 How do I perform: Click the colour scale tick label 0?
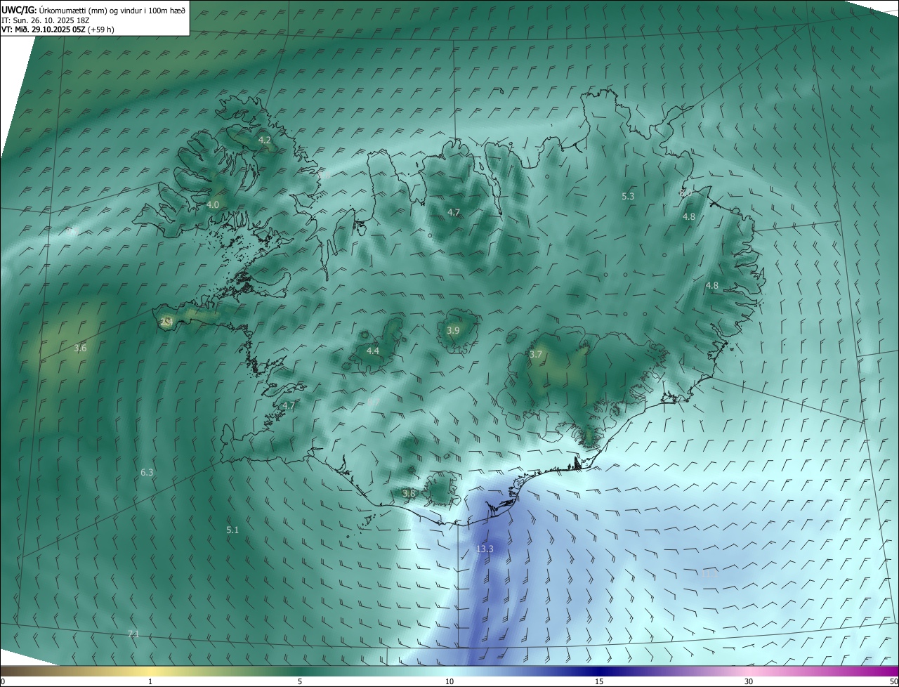(3, 681)
